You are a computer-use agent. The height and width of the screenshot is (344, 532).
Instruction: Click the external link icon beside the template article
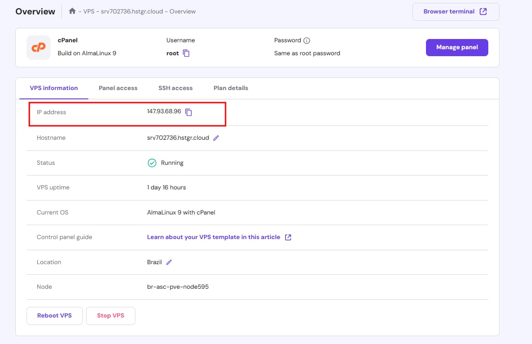click(x=288, y=237)
